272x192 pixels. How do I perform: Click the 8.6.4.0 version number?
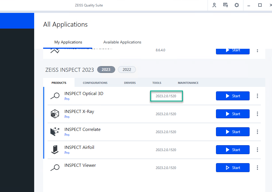pyautogui.click(x=161, y=50)
